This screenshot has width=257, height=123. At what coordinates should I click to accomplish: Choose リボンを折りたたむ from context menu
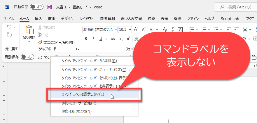pyautogui.click(x=76, y=111)
